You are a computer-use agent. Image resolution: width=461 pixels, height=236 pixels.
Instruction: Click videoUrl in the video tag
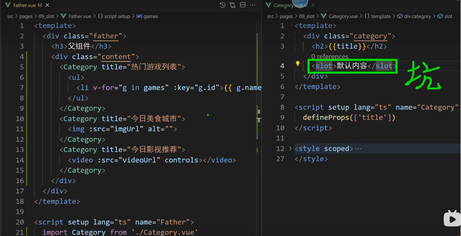click(x=140, y=160)
